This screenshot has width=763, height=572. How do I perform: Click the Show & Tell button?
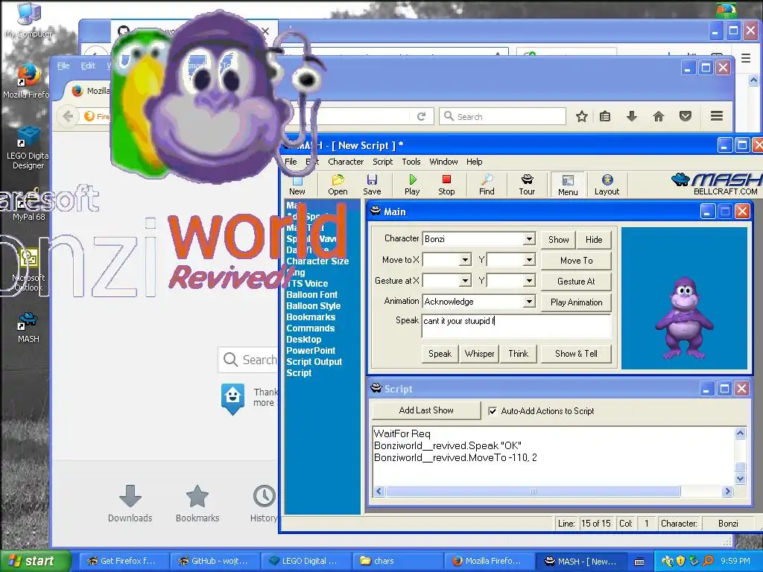click(x=576, y=354)
